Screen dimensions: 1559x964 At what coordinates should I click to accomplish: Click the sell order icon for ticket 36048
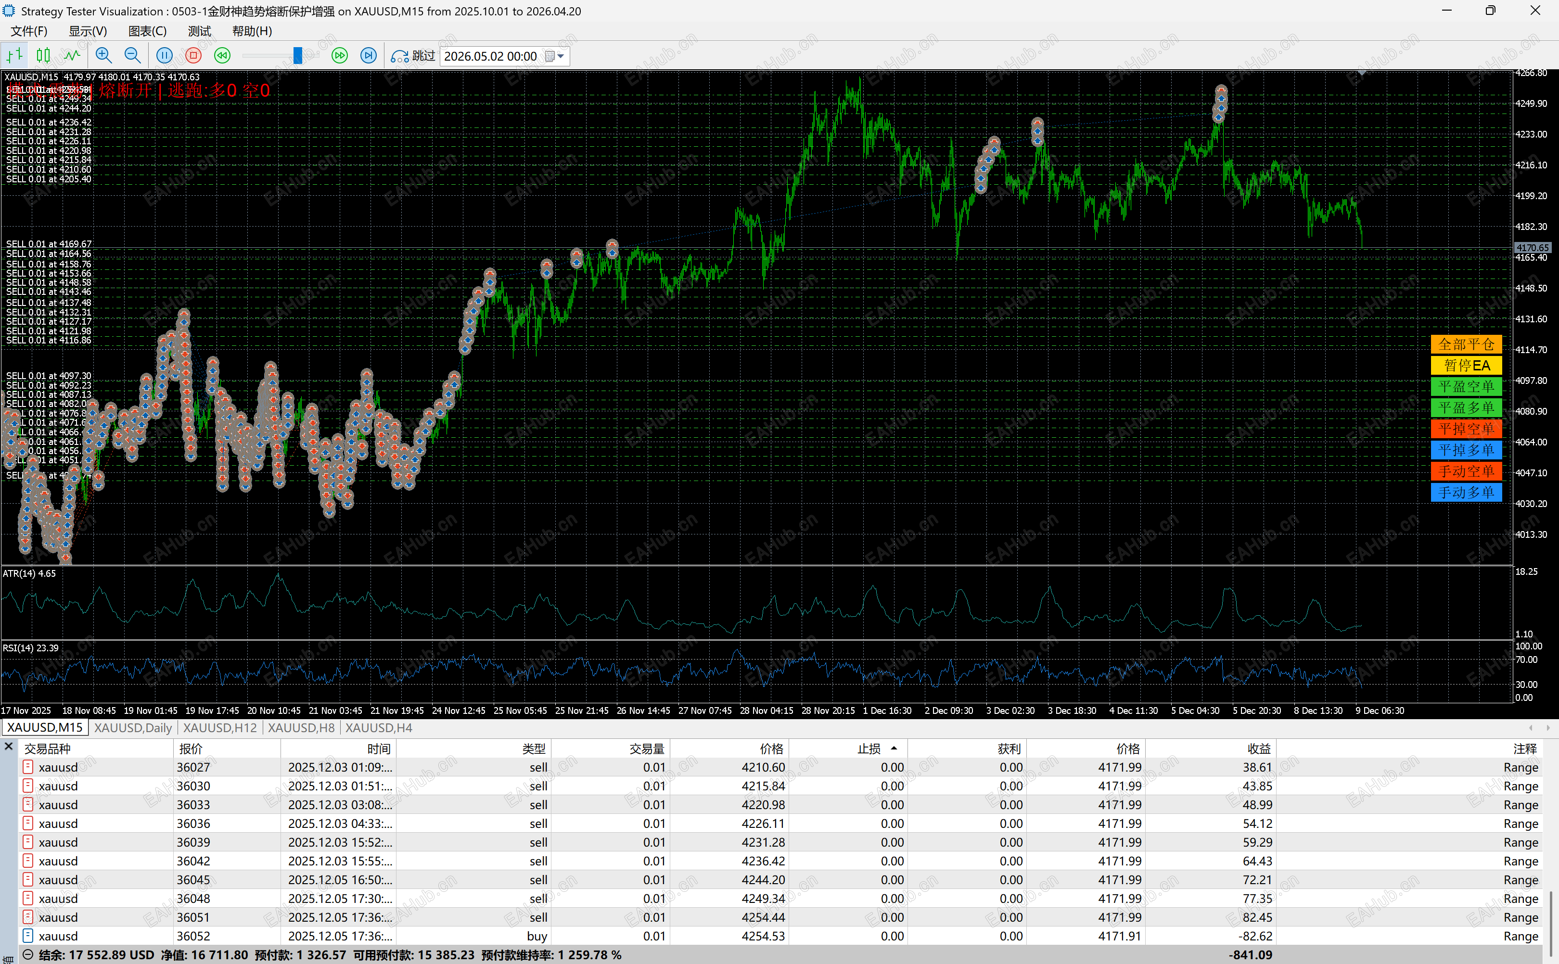pyautogui.click(x=28, y=898)
